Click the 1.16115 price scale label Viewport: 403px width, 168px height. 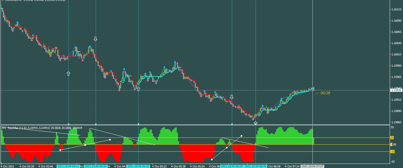coord(396,9)
